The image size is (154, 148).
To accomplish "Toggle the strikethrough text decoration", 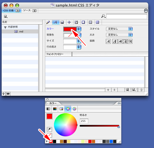I will [120, 41].
